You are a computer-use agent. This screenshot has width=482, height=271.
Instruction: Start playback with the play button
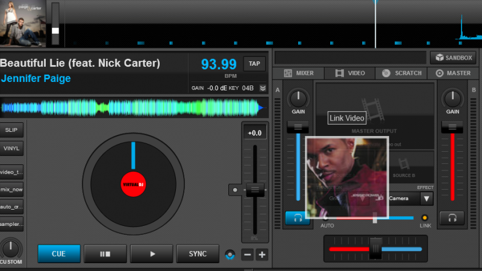tap(152, 254)
